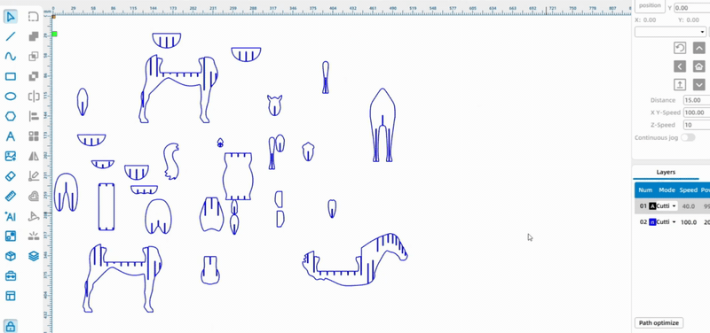Open the empty dropdown below coordinates
The height and width of the screenshot is (333, 710).
click(x=670, y=32)
